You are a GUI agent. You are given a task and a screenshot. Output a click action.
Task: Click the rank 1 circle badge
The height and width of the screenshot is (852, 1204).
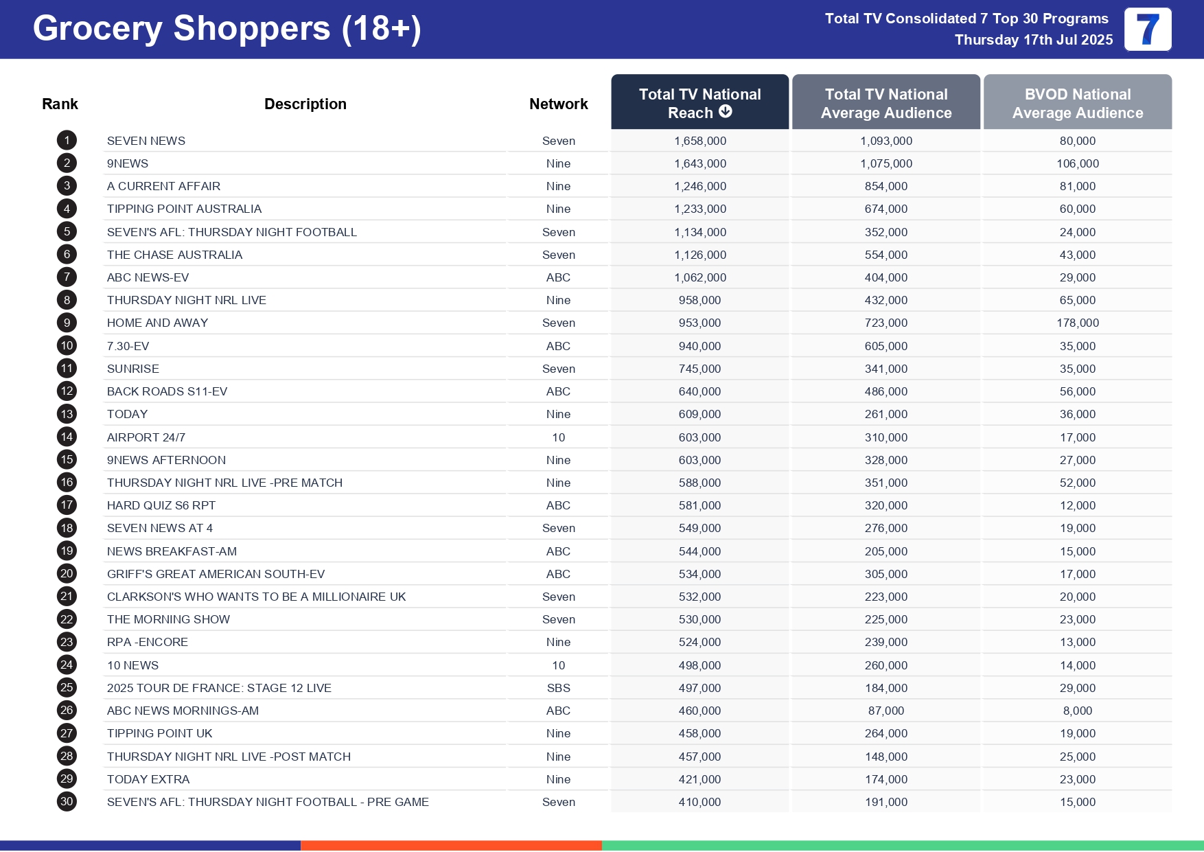(67, 141)
